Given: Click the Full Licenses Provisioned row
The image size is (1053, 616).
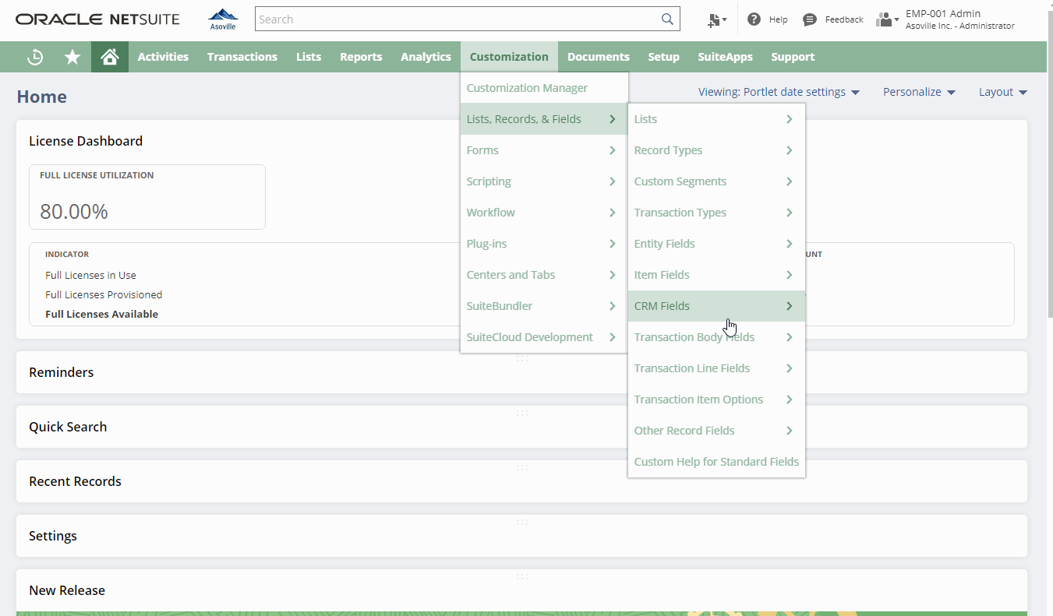Looking at the screenshot, I should click(104, 294).
